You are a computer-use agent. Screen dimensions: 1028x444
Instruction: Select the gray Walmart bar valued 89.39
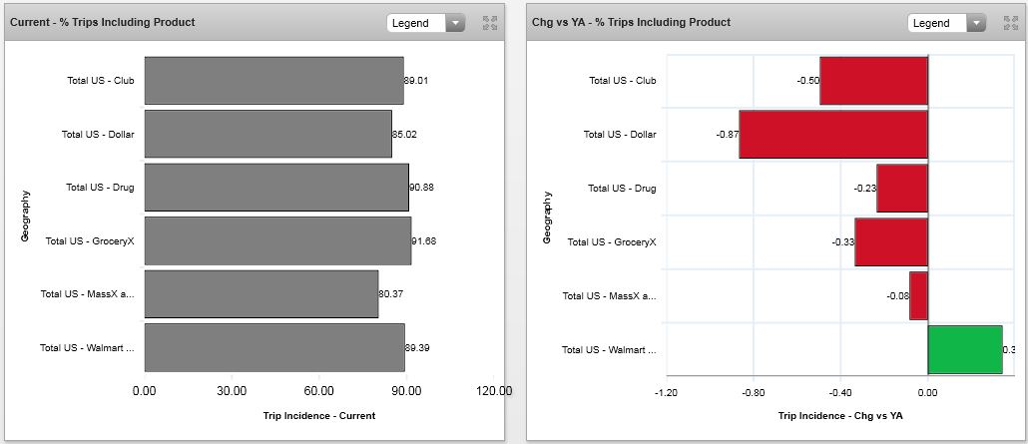click(274, 347)
